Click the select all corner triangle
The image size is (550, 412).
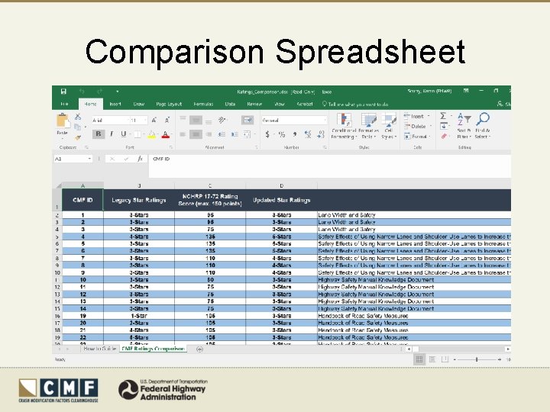59,185
